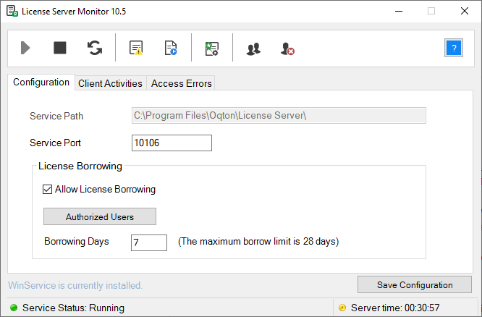Open help with the blue question mark
The image size is (482, 317).
tap(454, 48)
